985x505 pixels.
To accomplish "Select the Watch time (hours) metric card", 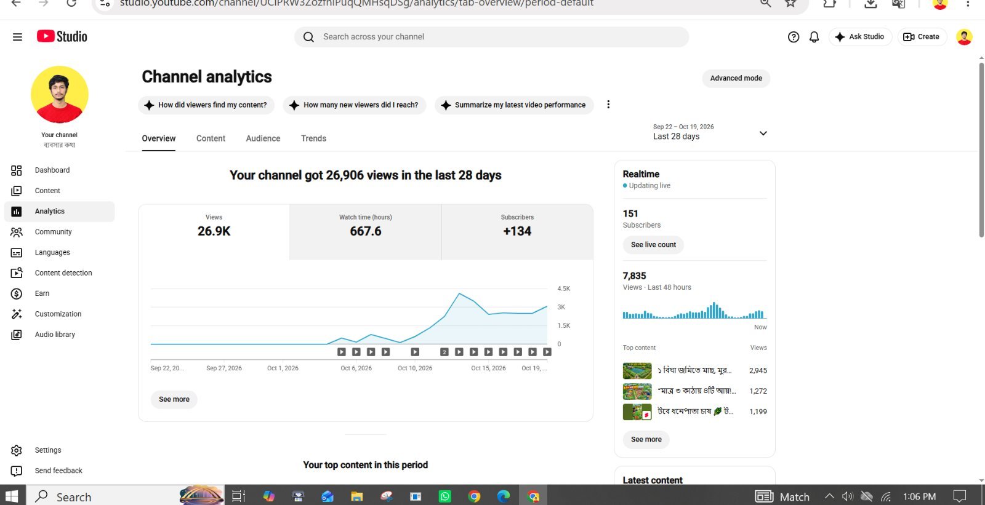I will (x=366, y=232).
